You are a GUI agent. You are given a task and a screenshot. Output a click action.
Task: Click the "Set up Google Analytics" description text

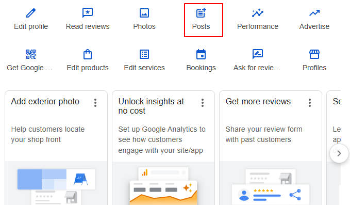tap(162, 140)
